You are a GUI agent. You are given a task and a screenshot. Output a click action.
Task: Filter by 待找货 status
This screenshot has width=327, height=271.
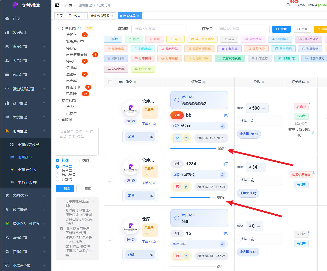pyautogui.click(x=71, y=35)
